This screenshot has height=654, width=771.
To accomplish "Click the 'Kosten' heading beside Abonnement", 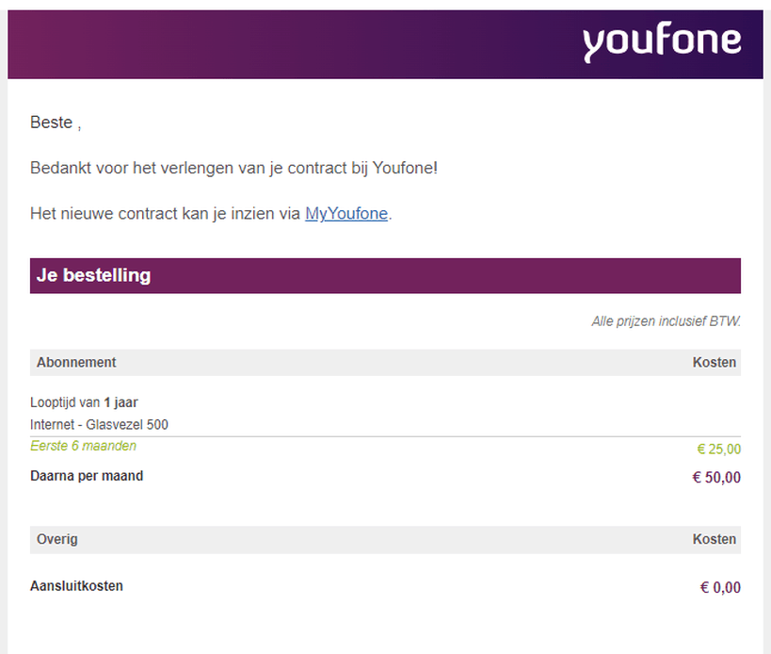I will (714, 363).
